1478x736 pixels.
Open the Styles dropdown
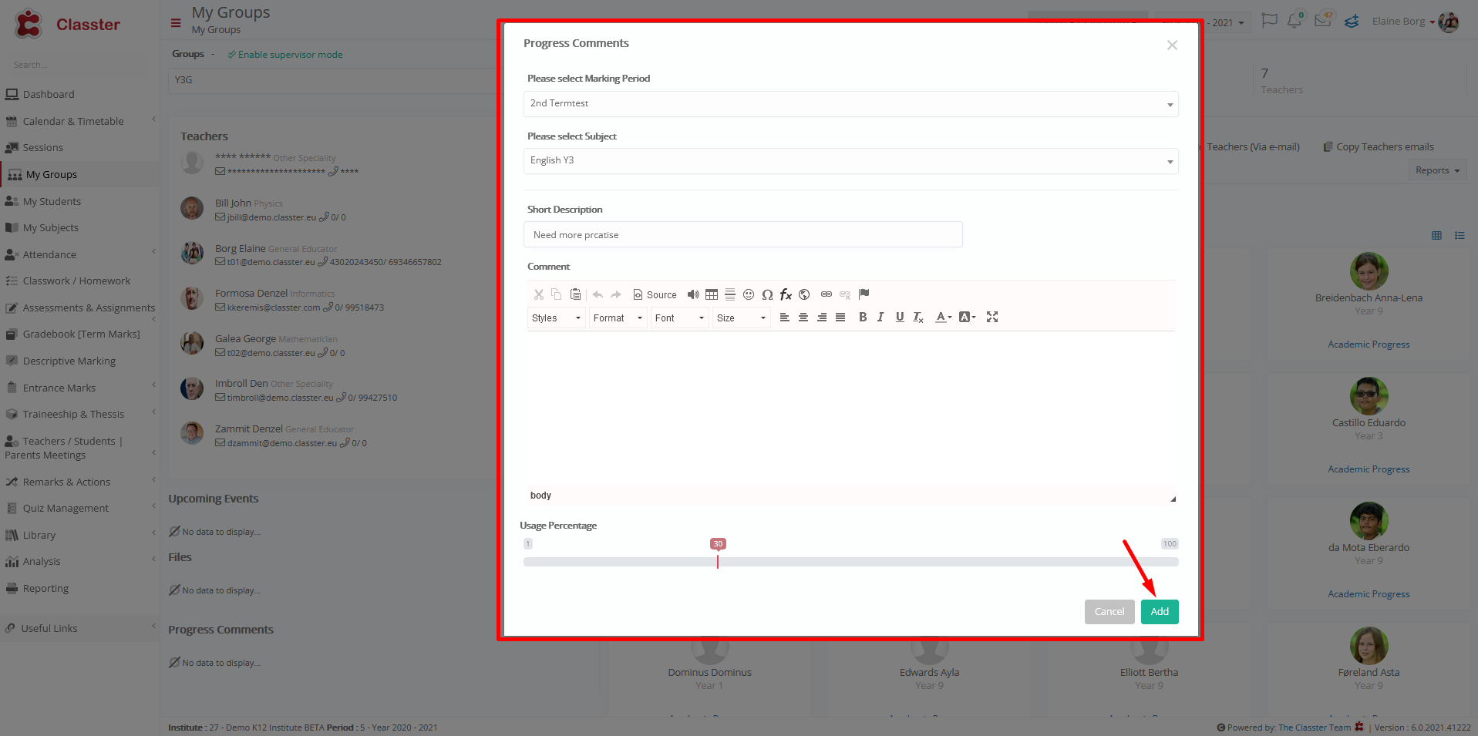coord(556,318)
